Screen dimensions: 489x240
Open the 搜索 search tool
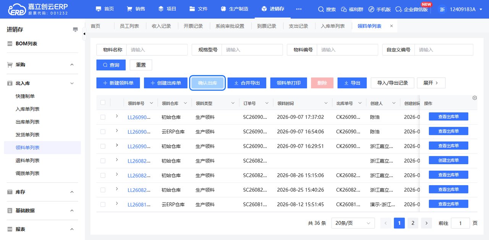point(327,9)
